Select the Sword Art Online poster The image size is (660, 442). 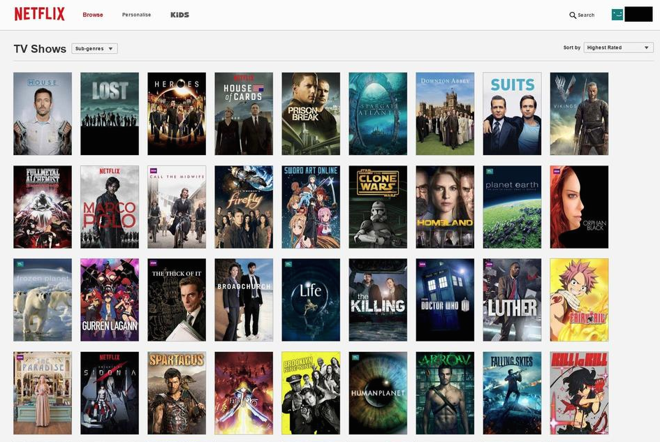(311, 207)
